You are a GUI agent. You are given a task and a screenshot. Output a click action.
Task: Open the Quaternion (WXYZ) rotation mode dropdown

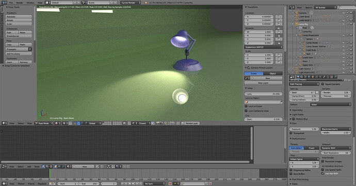(263, 47)
